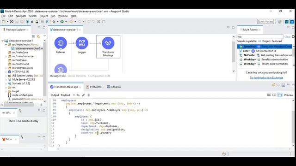Select Mule Server 4.2.2 EE entry

[x=24, y=80]
